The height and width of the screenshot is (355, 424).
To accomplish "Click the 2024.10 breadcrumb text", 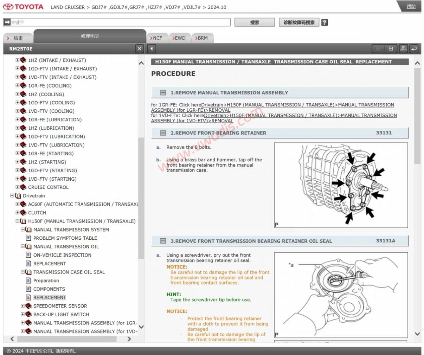I will [217, 7].
